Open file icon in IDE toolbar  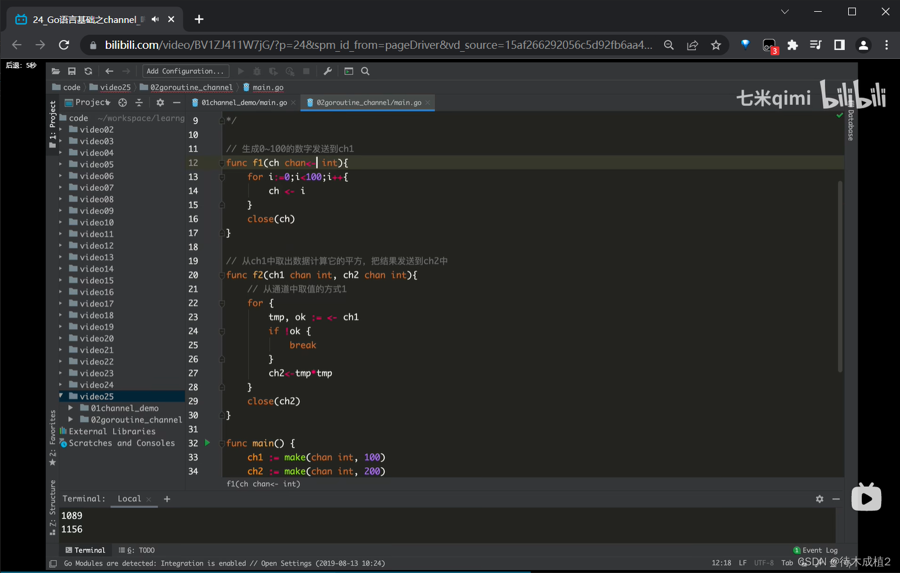coord(56,71)
